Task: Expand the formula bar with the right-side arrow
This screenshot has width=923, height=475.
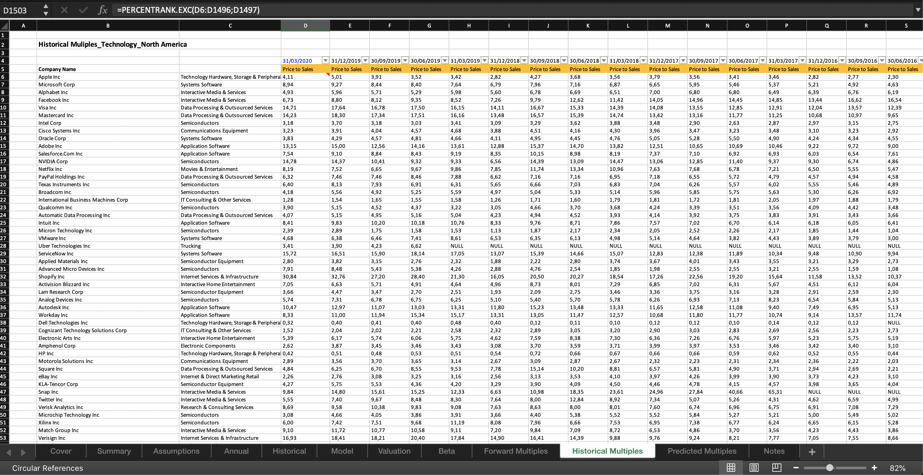Action: pyautogui.click(x=918, y=10)
